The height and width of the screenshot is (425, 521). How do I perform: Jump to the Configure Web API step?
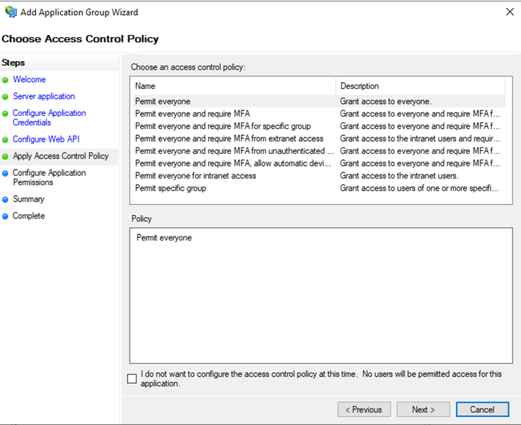(46, 139)
